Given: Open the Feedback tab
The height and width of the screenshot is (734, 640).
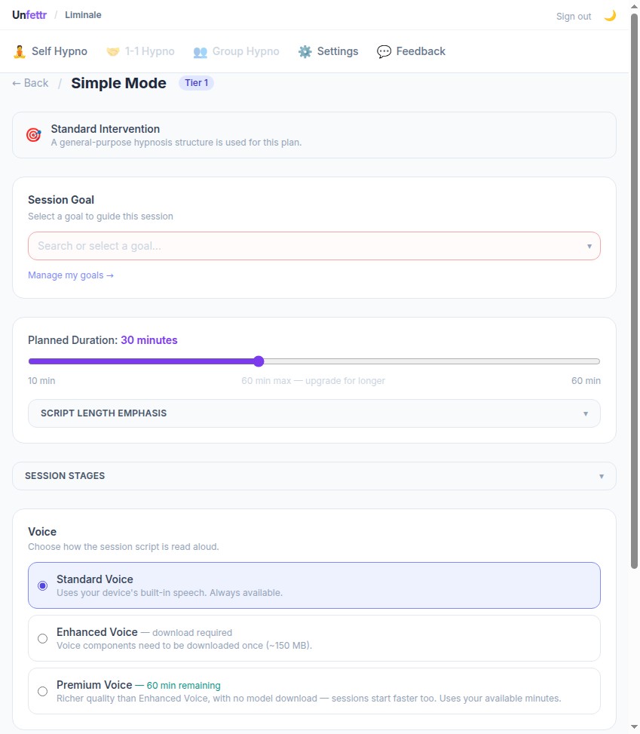Looking at the screenshot, I should point(412,51).
